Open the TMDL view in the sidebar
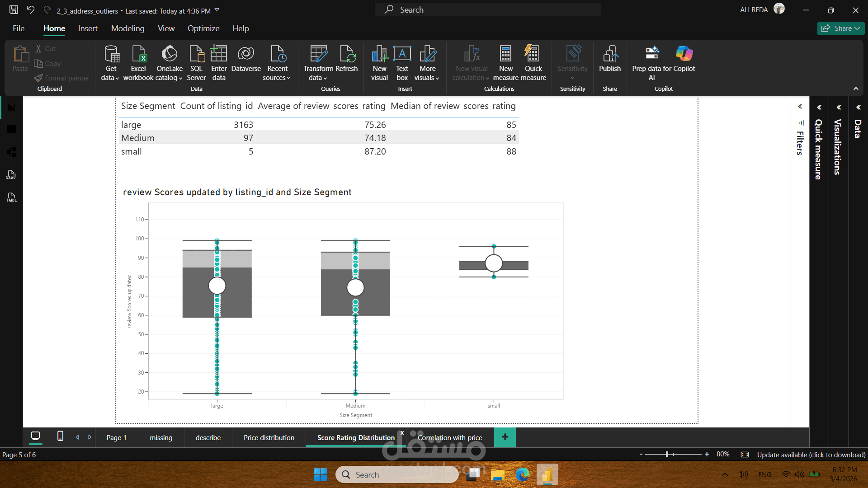The image size is (868, 488). (x=11, y=197)
